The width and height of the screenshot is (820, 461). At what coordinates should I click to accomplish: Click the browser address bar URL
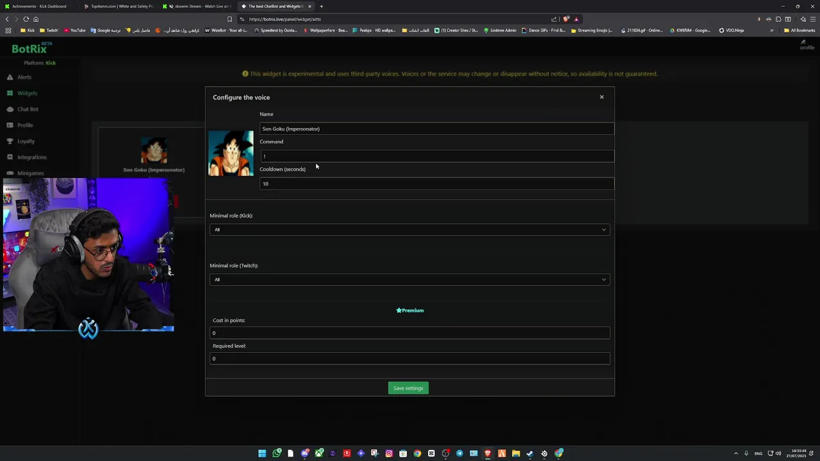tap(285, 19)
